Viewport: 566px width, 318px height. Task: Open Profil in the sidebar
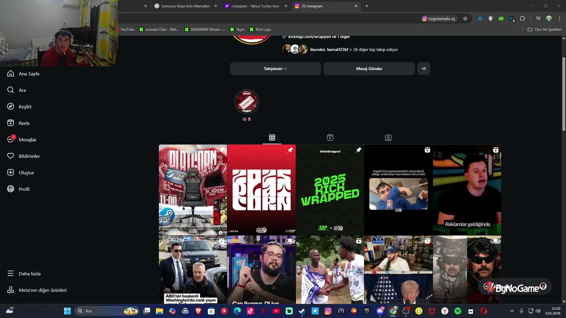(x=19, y=189)
